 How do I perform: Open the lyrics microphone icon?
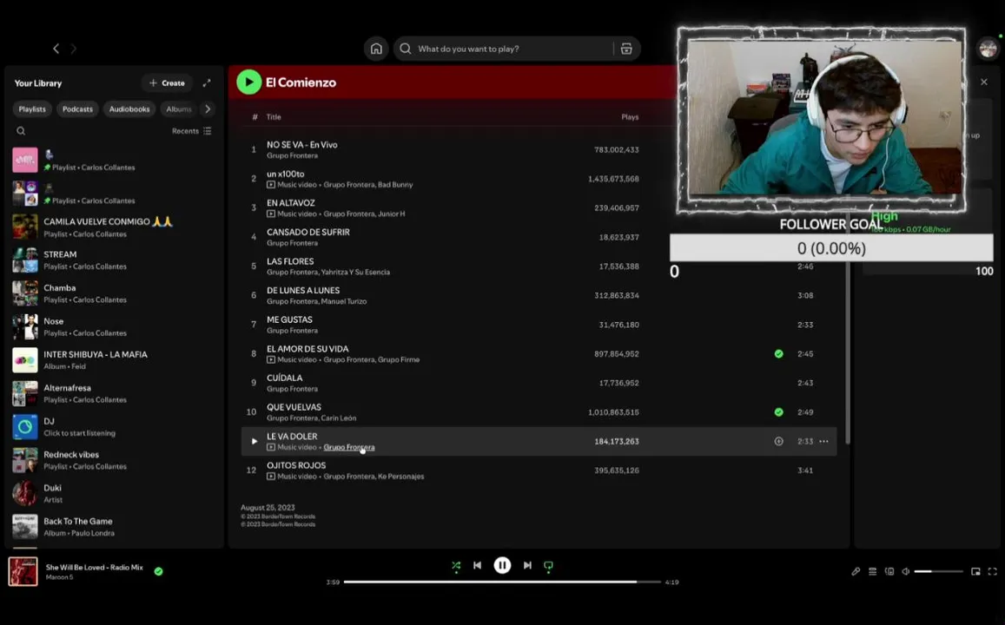click(x=856, y=571)
